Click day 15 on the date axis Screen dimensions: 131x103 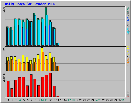click(x=61, y=100)
